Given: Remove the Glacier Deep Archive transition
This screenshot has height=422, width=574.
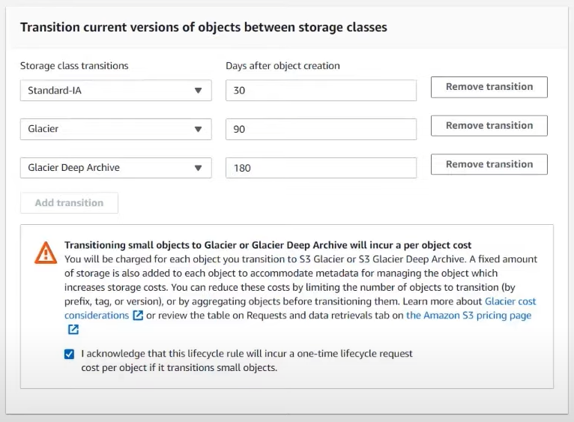Looking at the screenshot, I should click(489, 164).
